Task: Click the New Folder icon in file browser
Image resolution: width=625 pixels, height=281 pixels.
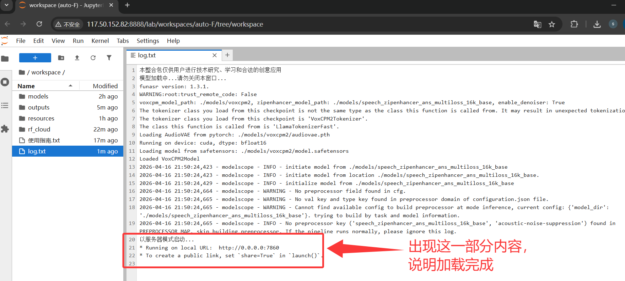Action: tap(61, 58)
